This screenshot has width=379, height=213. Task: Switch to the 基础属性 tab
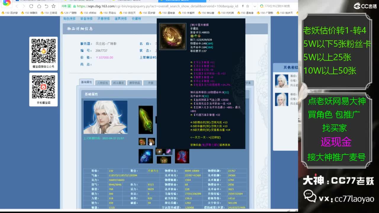click(x=87, y=82)
